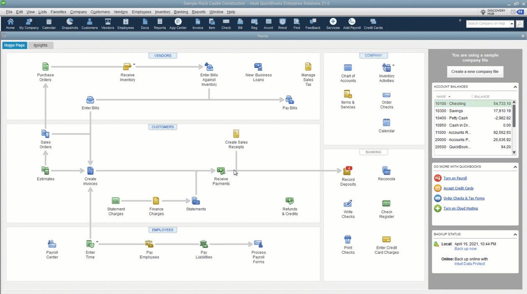
Task: Open the Lists menu
Action: (x=42, y=12)
